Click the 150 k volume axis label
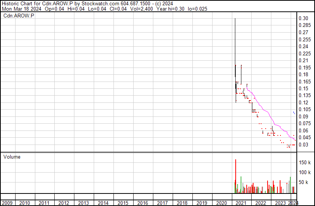The height and width of the screenshot is (206, 315). pyautogui.click(x=305, y=163)
